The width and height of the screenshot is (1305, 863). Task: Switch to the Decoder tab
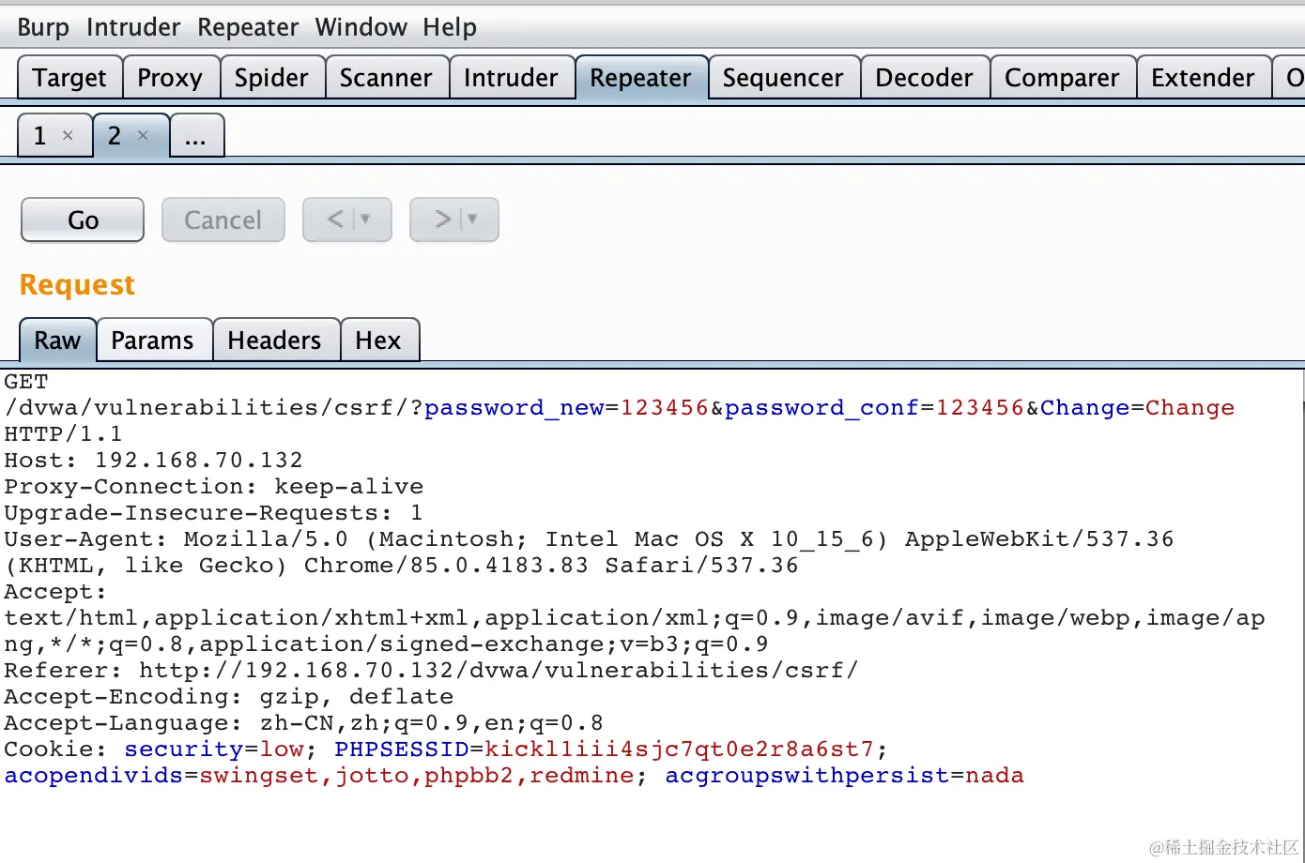(924, 77)
